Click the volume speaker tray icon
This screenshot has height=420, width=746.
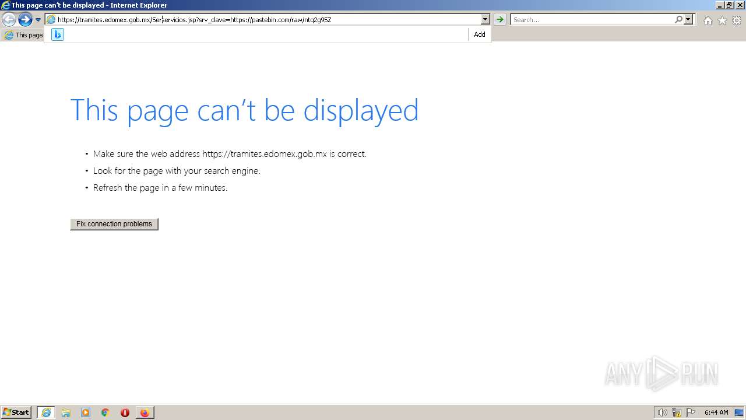click(662, 412)
